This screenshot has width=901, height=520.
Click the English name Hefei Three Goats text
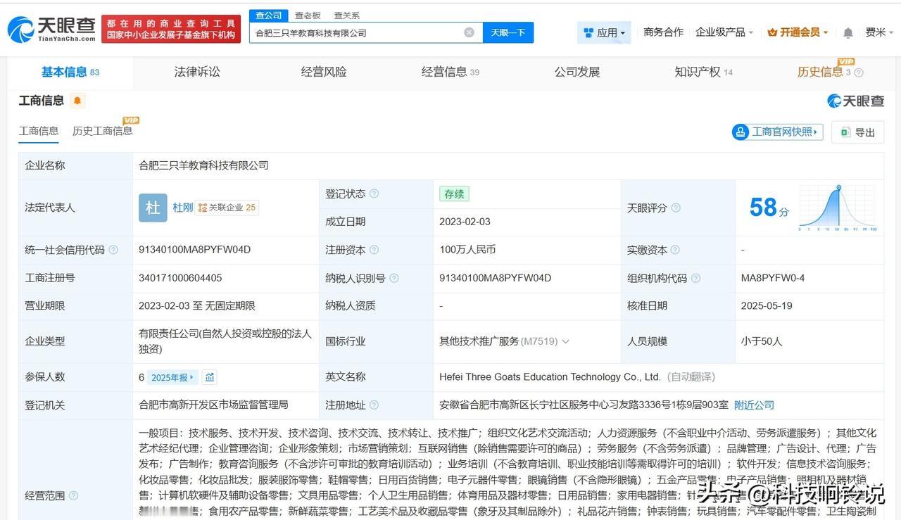point(550,376)
